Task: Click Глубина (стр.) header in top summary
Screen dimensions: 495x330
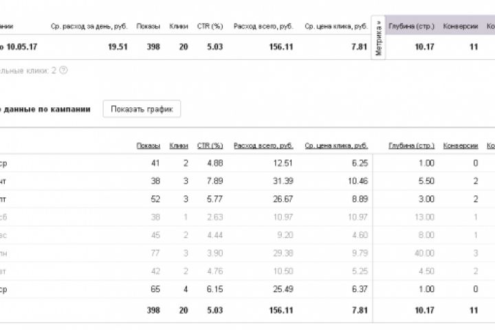Action: pyautogui.click(x=411, y=26)
